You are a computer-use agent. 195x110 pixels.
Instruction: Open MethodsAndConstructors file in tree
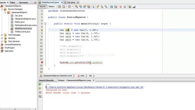(26, 25)
